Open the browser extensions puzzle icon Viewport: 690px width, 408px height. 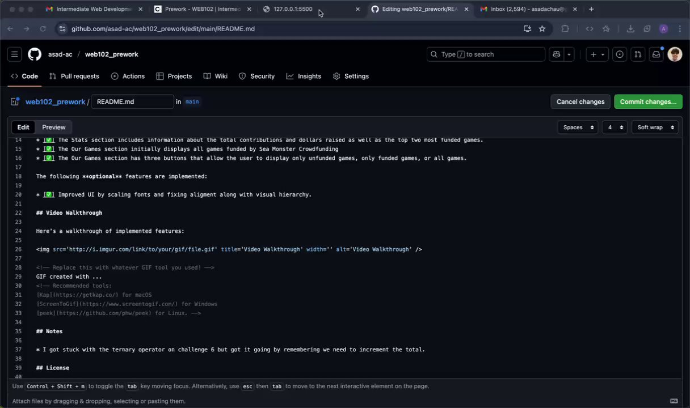click(x=565, y=29)
